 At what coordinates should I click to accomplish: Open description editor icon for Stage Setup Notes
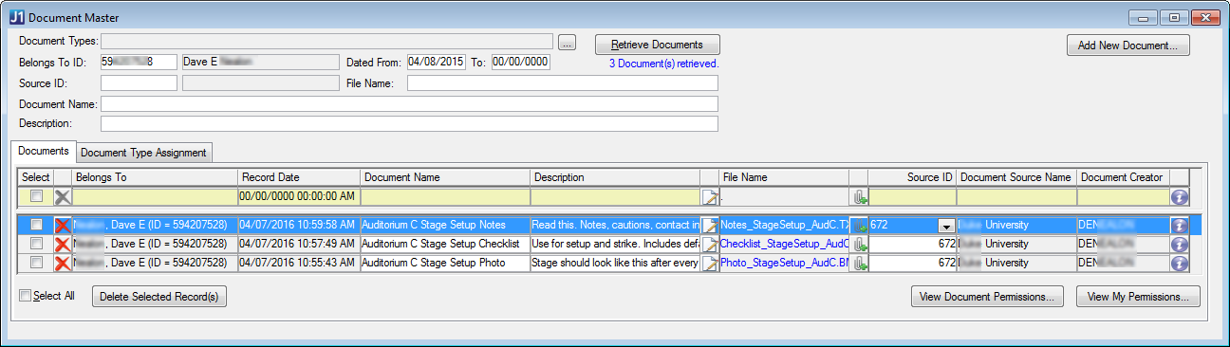coord(709,226)
